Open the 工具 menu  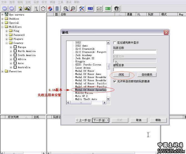coord(61,2)
